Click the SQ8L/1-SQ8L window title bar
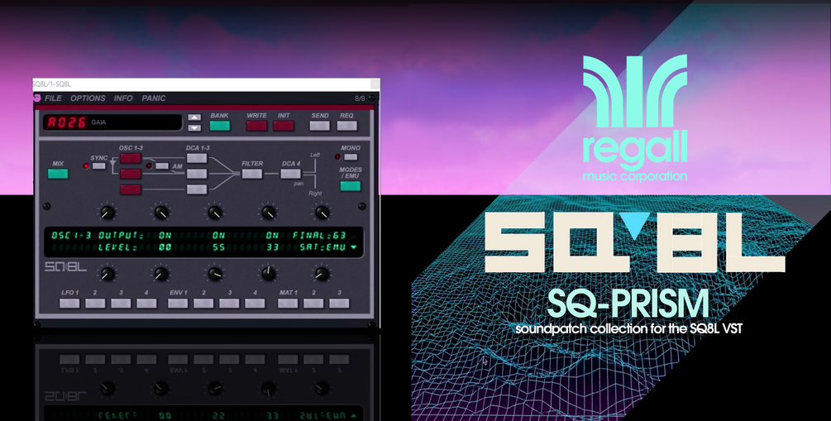This screenshot has height=421, width=831. coord(206,84)
